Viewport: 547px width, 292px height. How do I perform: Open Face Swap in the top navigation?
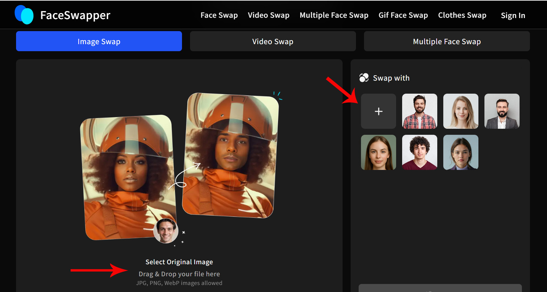click(x=219, y=15)
